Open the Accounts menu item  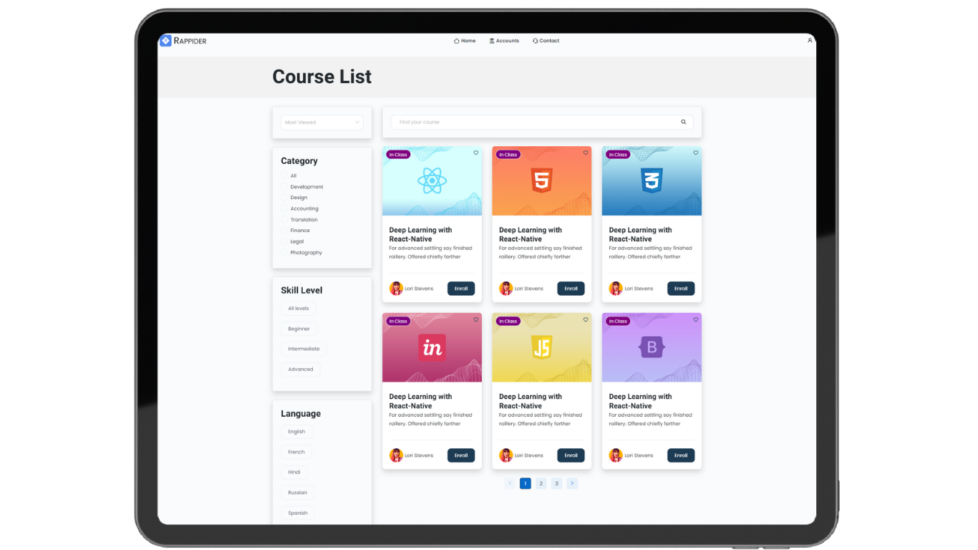[504, 41]
